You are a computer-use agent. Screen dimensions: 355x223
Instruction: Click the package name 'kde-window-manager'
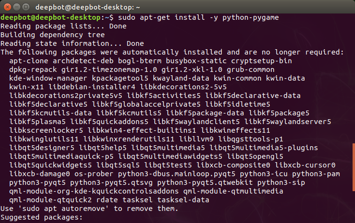[48, 78]
